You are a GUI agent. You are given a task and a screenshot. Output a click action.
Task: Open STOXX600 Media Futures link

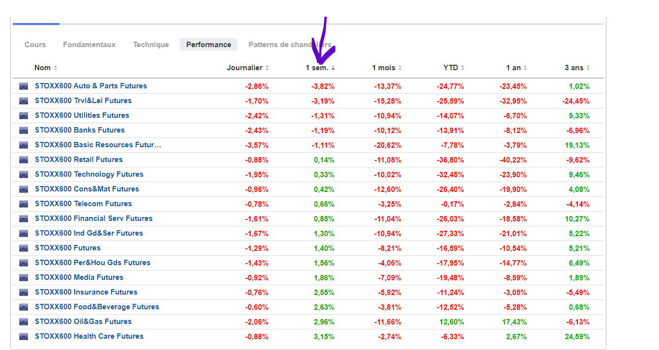(x=79, y=277)
